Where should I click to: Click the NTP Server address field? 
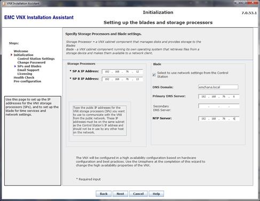(219, 119)
